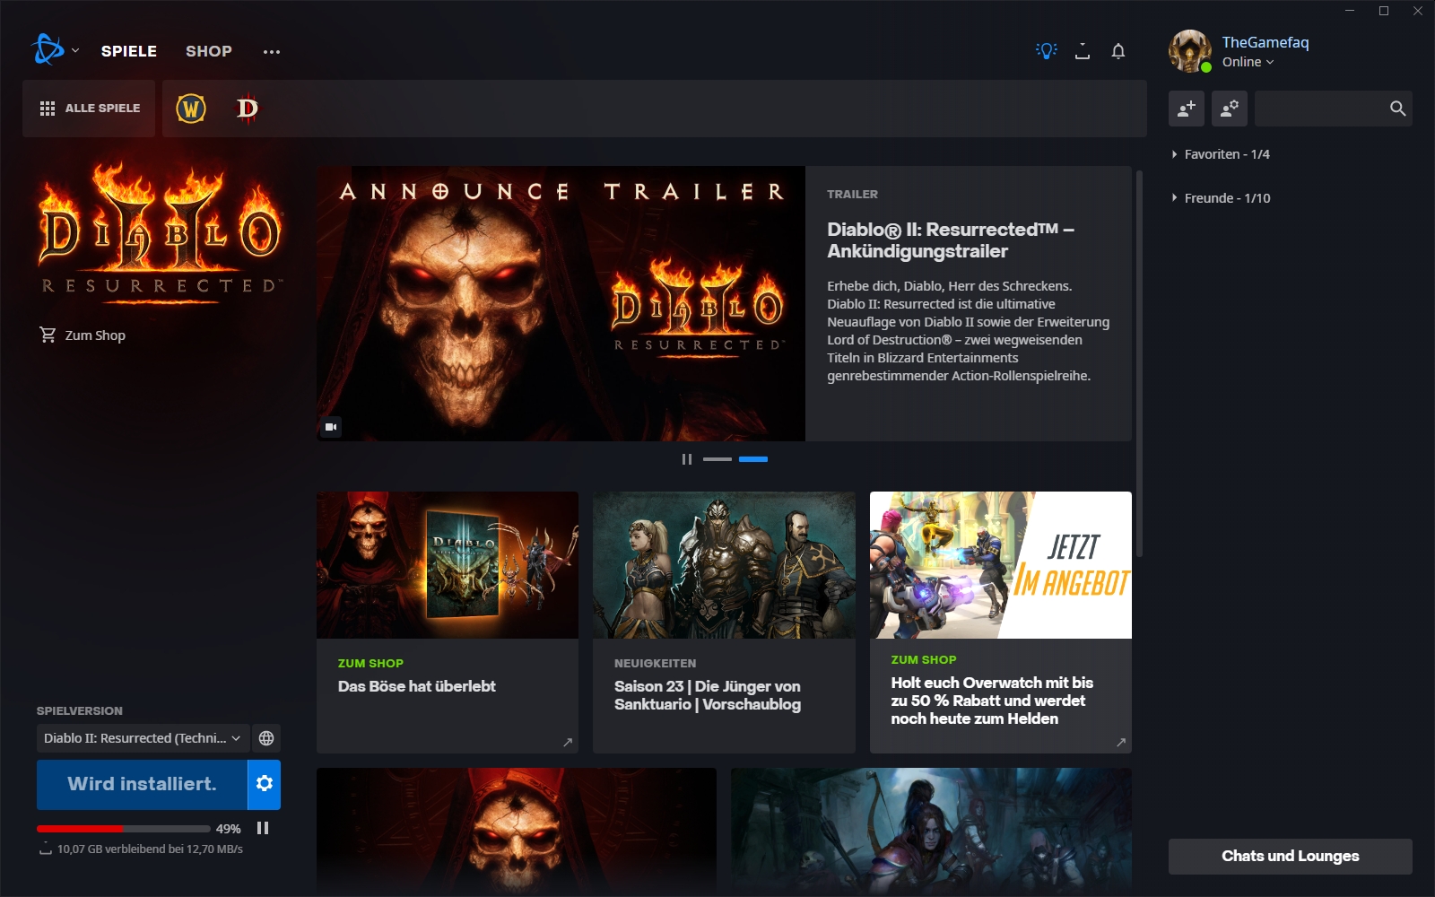
Task: Click the content vertical scrollbar
Action: [x=1139, y=363]
